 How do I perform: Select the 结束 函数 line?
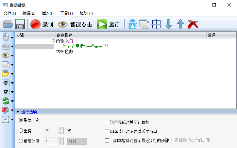click(64, 52)
